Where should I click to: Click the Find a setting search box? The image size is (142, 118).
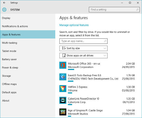coord(114,10)
